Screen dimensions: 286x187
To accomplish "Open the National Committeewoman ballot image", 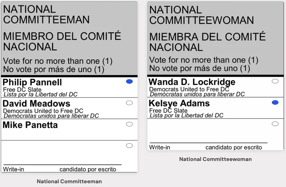I will (x=215, y=76).
